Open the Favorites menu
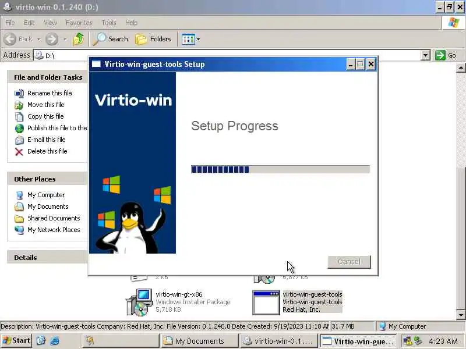The height and width of the screenshot is (349, 466). coord(79,23)
